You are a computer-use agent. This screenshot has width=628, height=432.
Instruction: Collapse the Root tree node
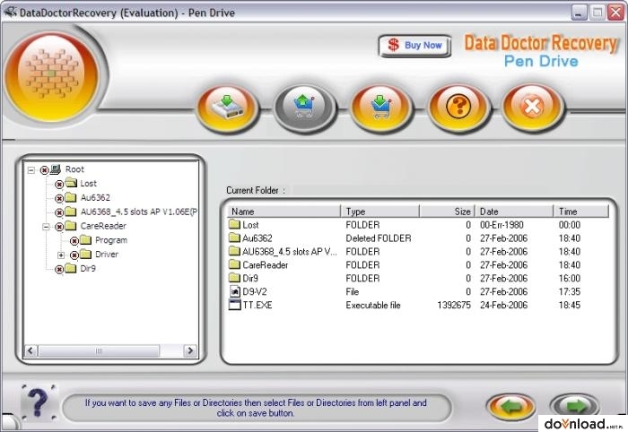coord(31,170)
